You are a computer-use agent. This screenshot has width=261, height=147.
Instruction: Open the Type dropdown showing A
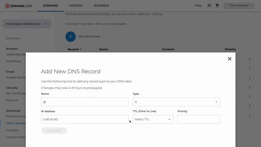[176, 102]
